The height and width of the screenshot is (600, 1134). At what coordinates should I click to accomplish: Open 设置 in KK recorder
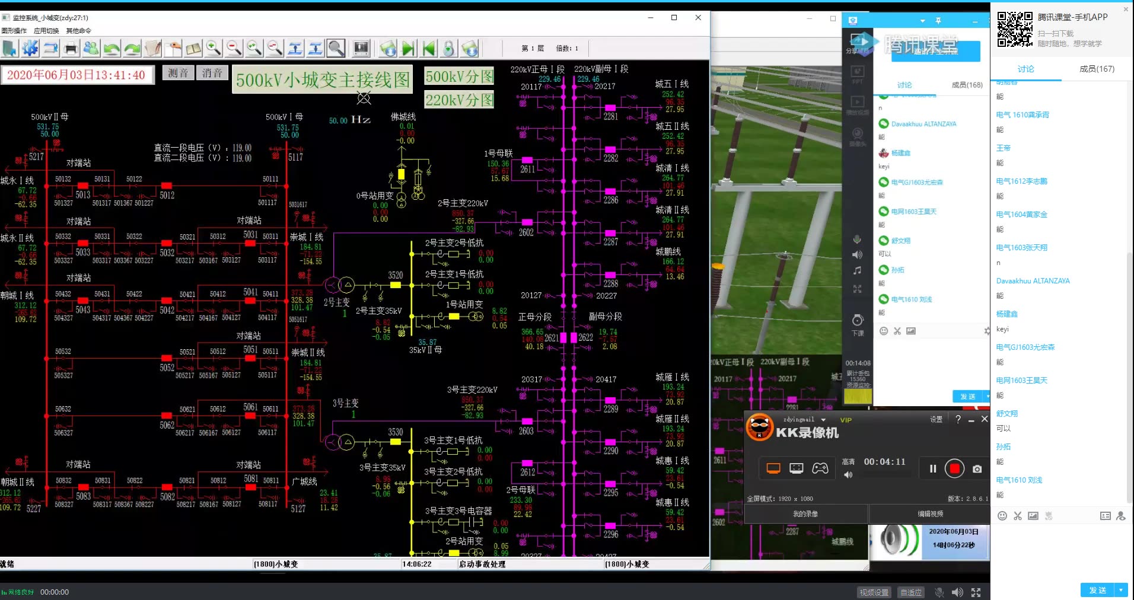click(936, 419)
